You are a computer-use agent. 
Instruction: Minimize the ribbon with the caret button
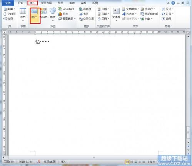168,3
